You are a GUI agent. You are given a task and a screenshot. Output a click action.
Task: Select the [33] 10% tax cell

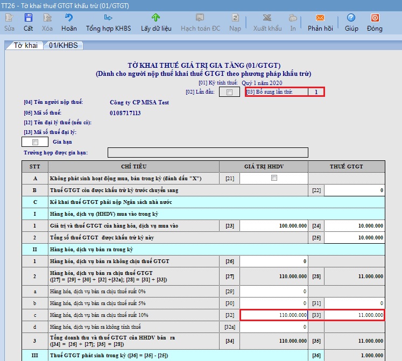tap(354, 315)
